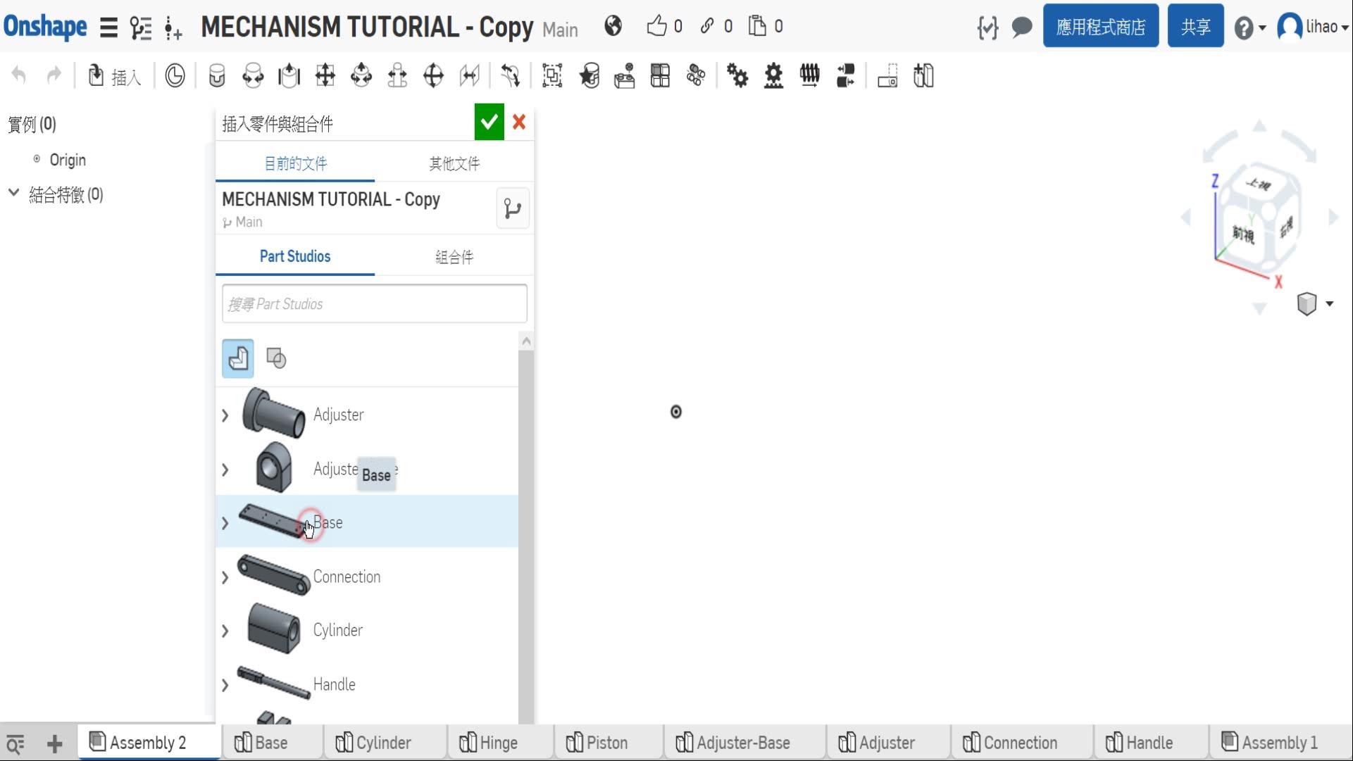This screenshot has width=1353, height=761.
Task: Click the Connection part thumbnail
Action: pyautogui.click(x=273, y=575)
